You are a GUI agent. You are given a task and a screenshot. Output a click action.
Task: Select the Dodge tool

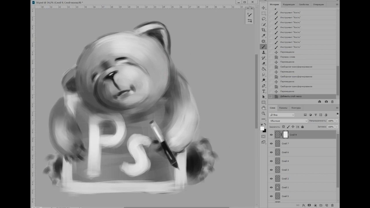click(263, 80)
